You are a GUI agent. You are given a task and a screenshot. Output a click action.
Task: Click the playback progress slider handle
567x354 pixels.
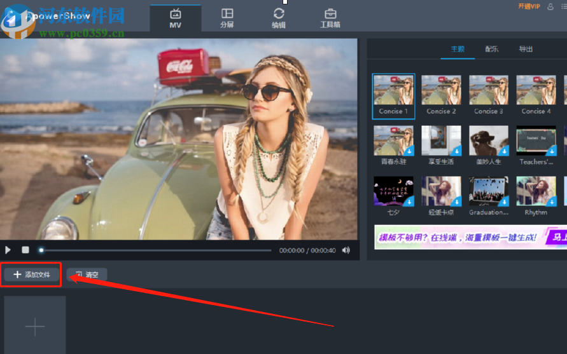[41, 250]
